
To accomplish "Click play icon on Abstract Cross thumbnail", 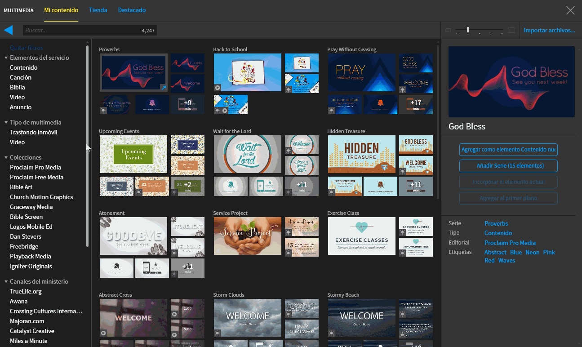I will pyautogui.click(x=103, y=333).
